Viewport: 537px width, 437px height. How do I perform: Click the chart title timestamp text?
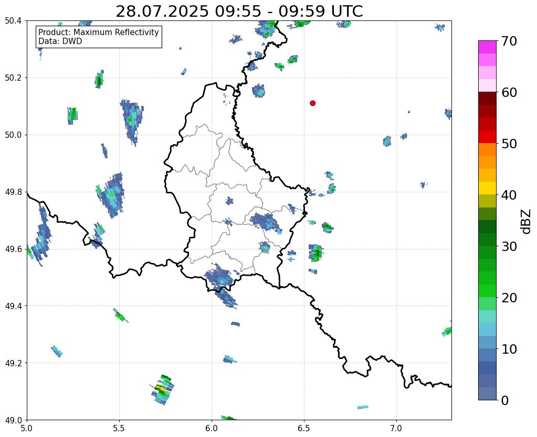(x=239, y=12)
